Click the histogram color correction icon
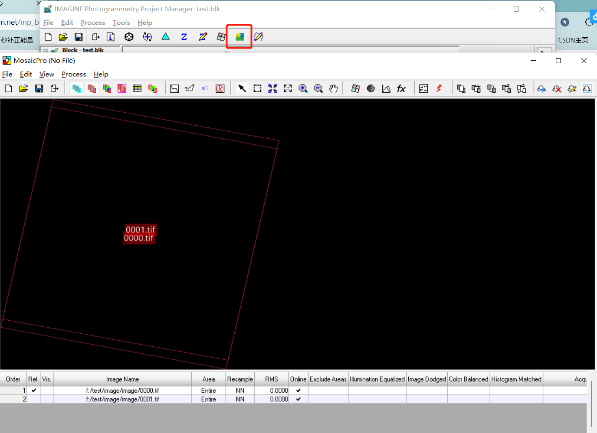597x433 pixels. pyautogui.click(x=386, y=88)
